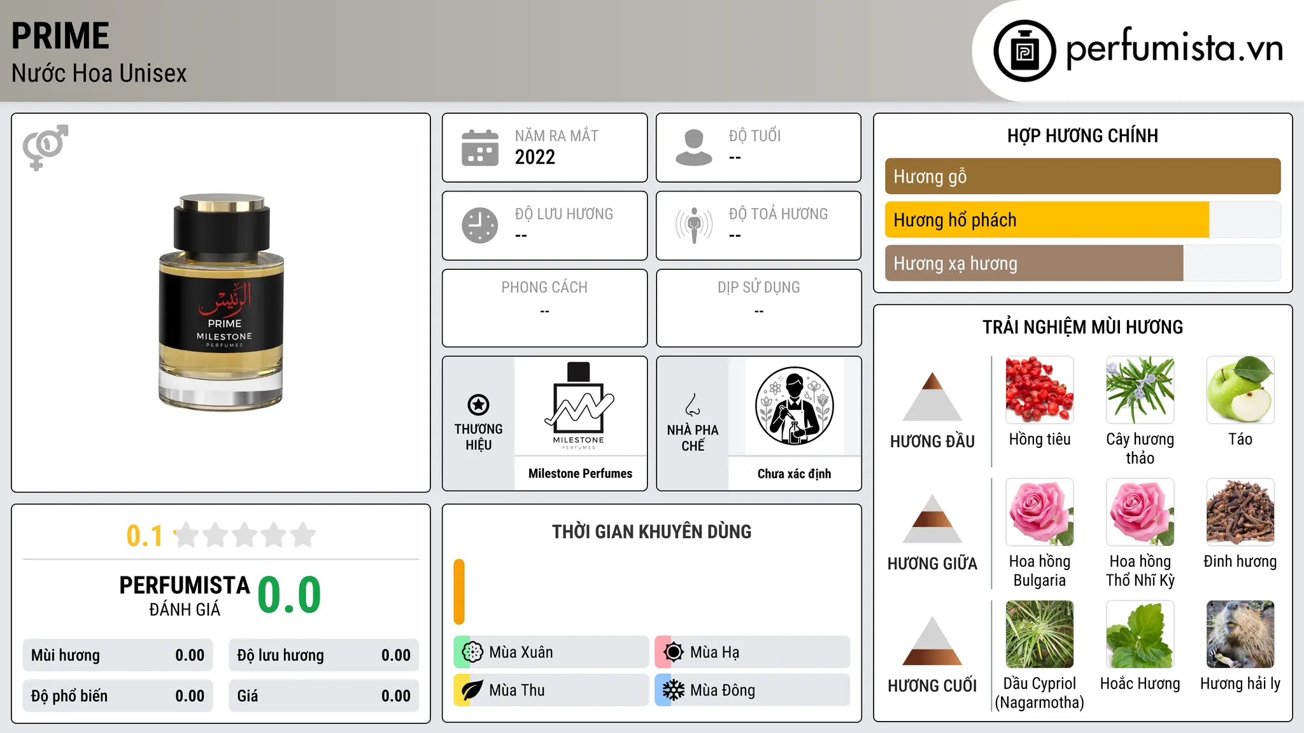This screenshot has height=733, width=1304.
Task: Open the Hoa hồng Bulgaria rose image
Action: click(x=1040, y=512)
